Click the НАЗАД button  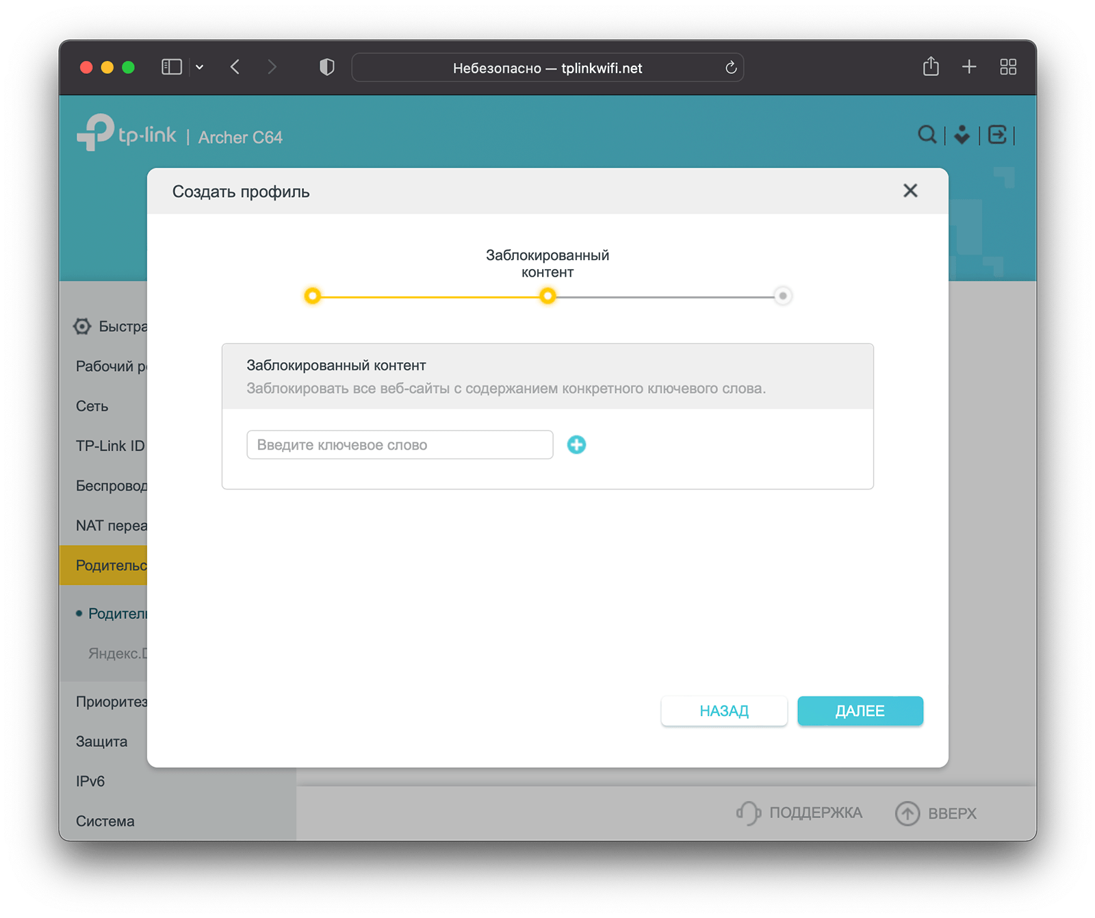click(x=723, y=711)
